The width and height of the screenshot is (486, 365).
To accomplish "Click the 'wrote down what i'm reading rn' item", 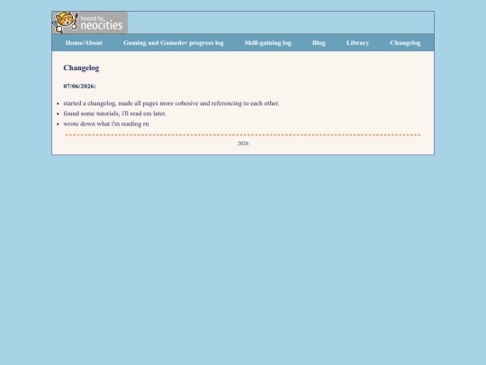I will pos(106,123).
